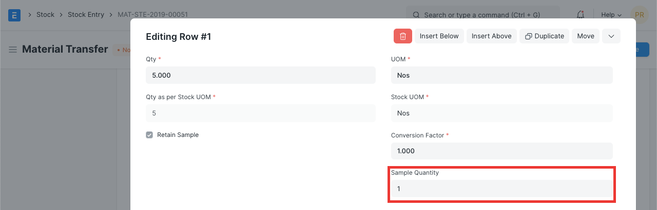
Task: Open the PR user avatar menu
Action: point(639,15)
